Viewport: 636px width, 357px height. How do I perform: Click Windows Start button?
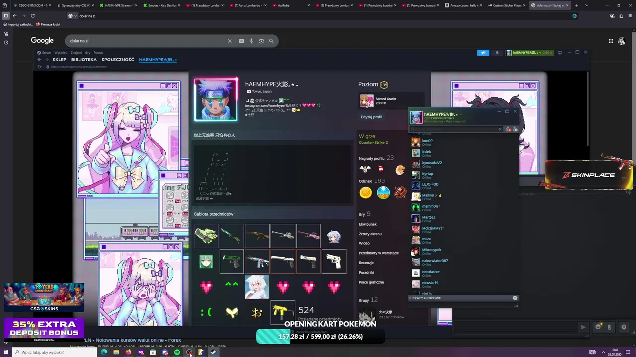tap(6, 352)
